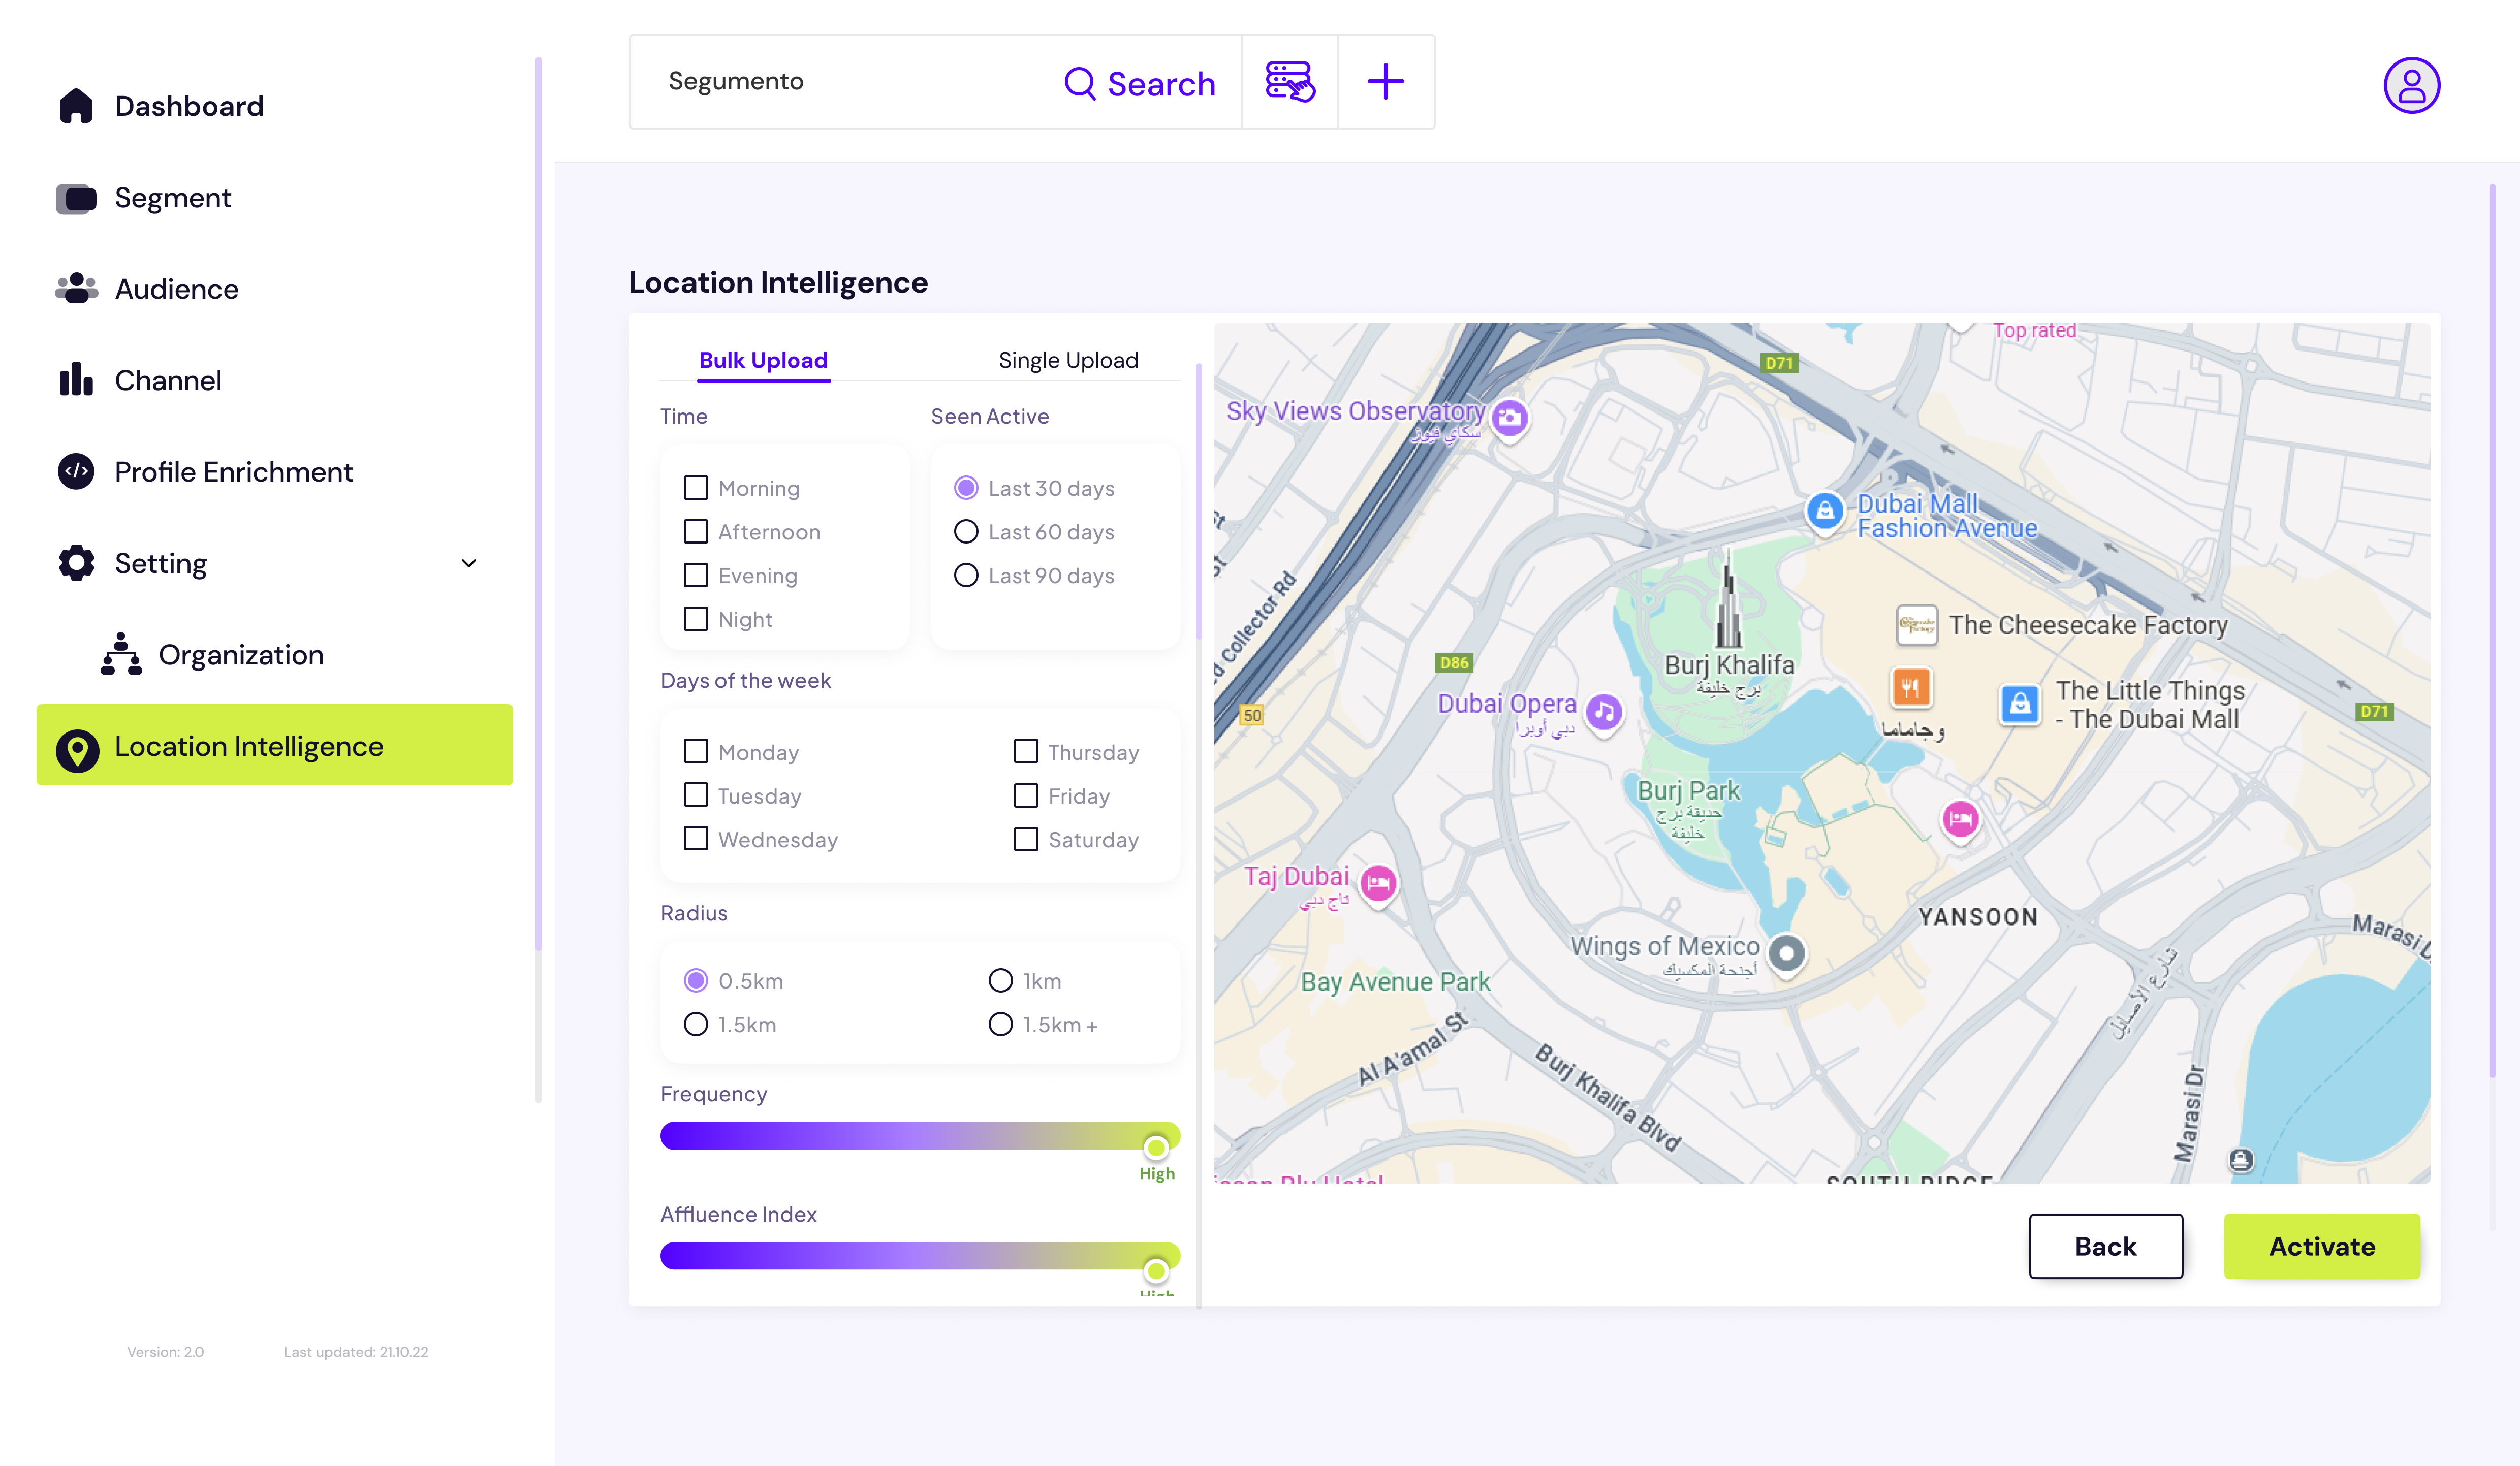Check the Morning time checkbox
Image resolution: width=2520 pixels, height=1466 pixels.
[x=696, y=488]
